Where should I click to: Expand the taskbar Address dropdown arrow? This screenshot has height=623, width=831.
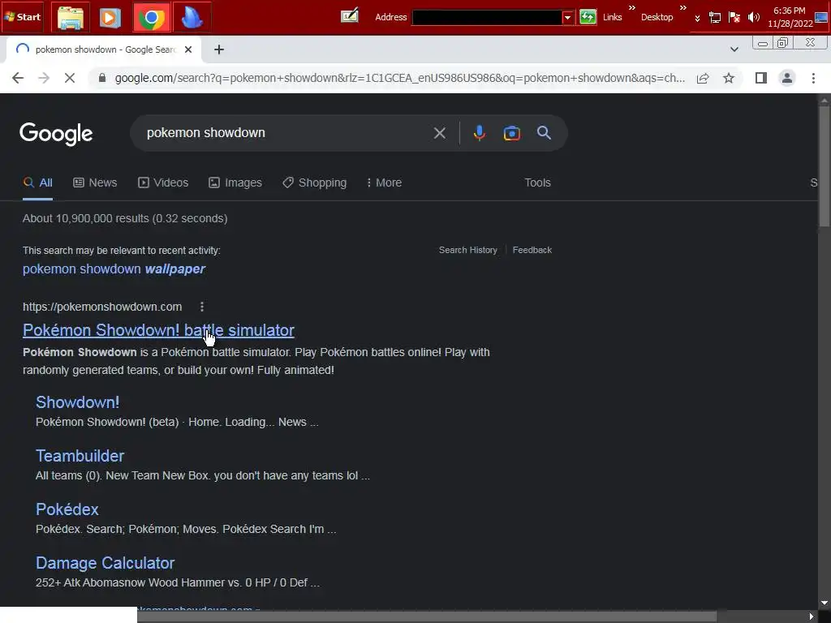pos(567,17)
